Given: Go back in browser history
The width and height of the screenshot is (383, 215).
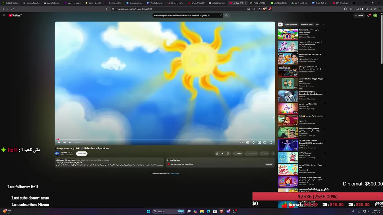Looking at the screenshot, I should (x=3, y=9).
